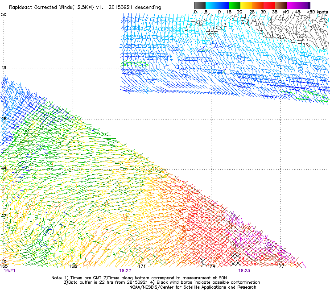Screen dimensions: 330x290
Task: Click the 'Note: 1) Times are GMT' line
Action: coord(139,278)
